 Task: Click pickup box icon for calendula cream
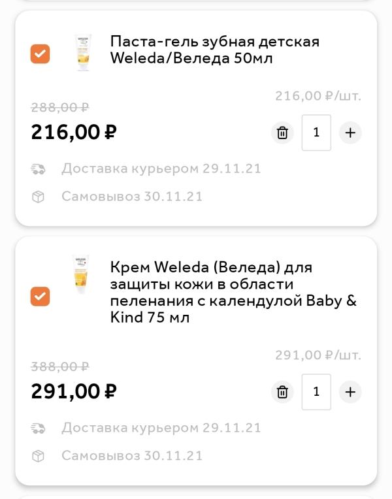pyautogui.click(x=38, y=456)
